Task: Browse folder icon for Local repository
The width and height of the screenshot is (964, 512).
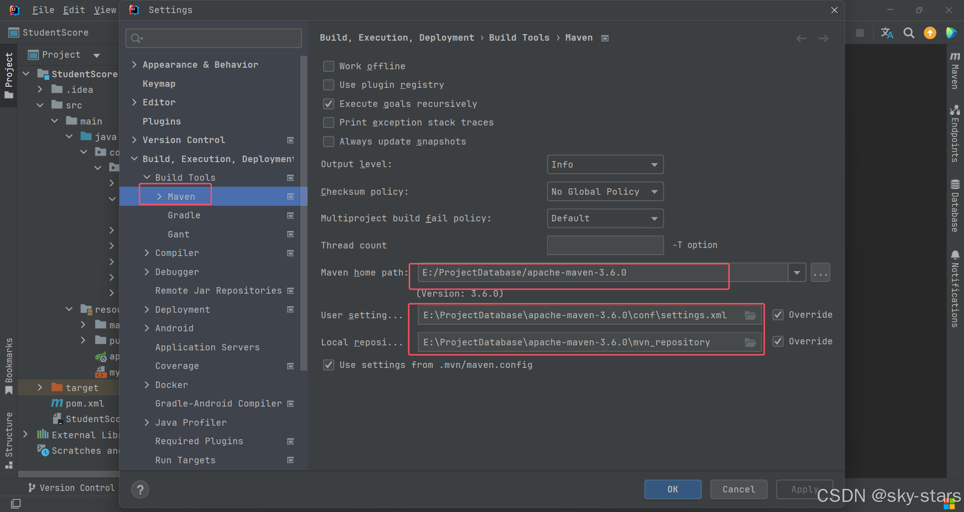Action: [750, 342]
